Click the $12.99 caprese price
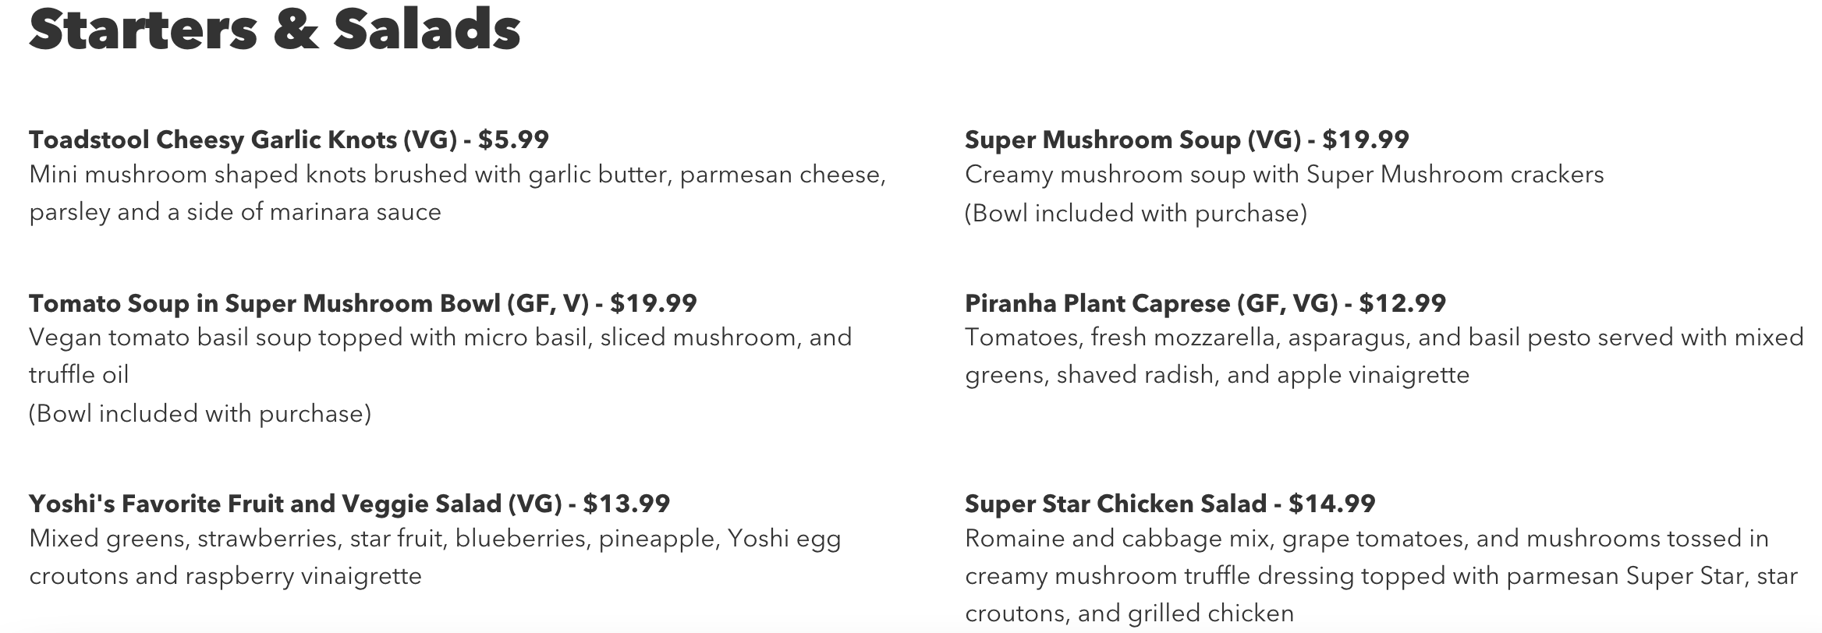The height and width of the screenshot is (633, 1822). coord(1402,302)
